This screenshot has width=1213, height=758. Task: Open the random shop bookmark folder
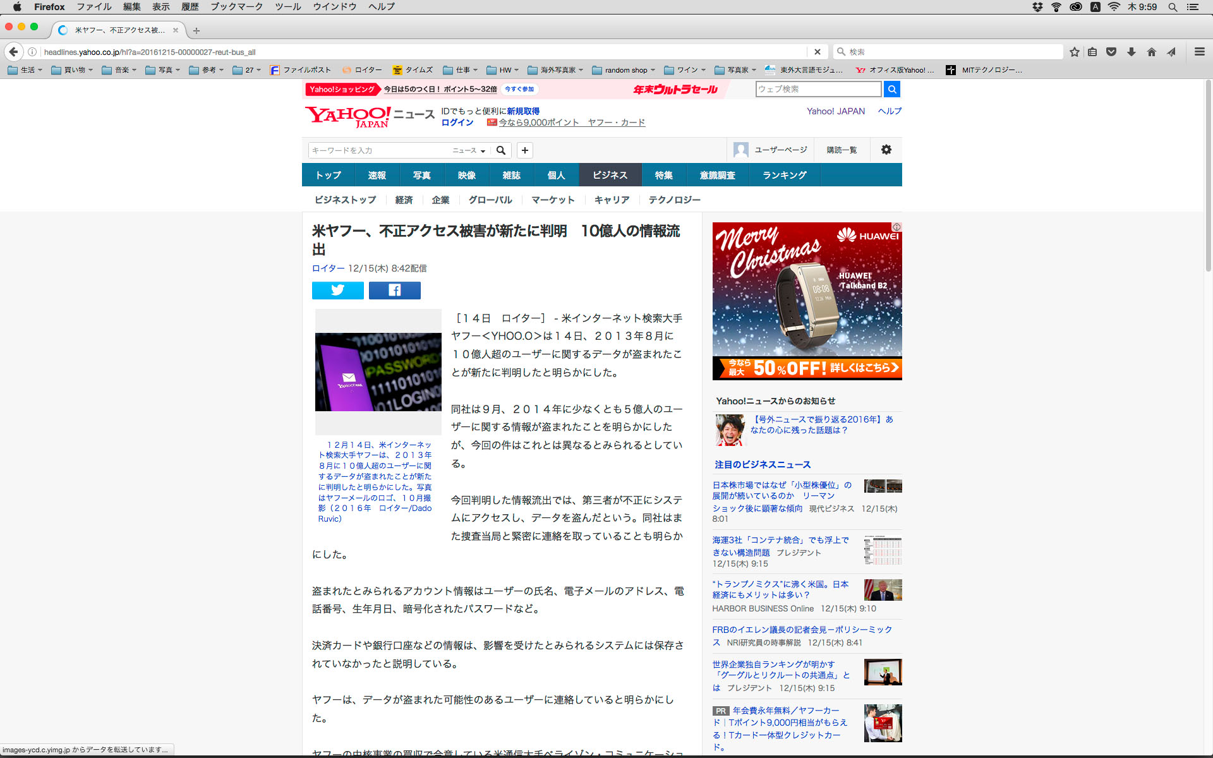click(x=624, y=70)
